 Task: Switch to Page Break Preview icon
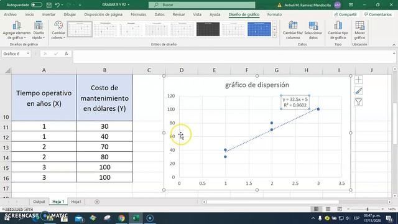pyautogui.click(x=340, y=209)
